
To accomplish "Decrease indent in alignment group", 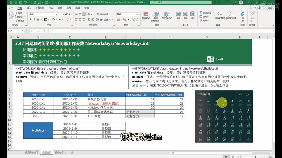I will click(89, 20).
